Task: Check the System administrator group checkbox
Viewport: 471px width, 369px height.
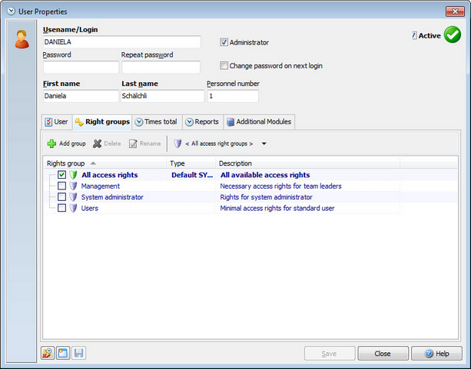Action: point(61,197)
